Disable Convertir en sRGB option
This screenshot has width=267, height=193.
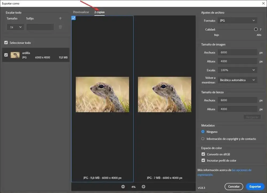click(203, 154)
